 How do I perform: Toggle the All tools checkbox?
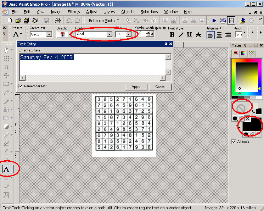click(234, 141)
